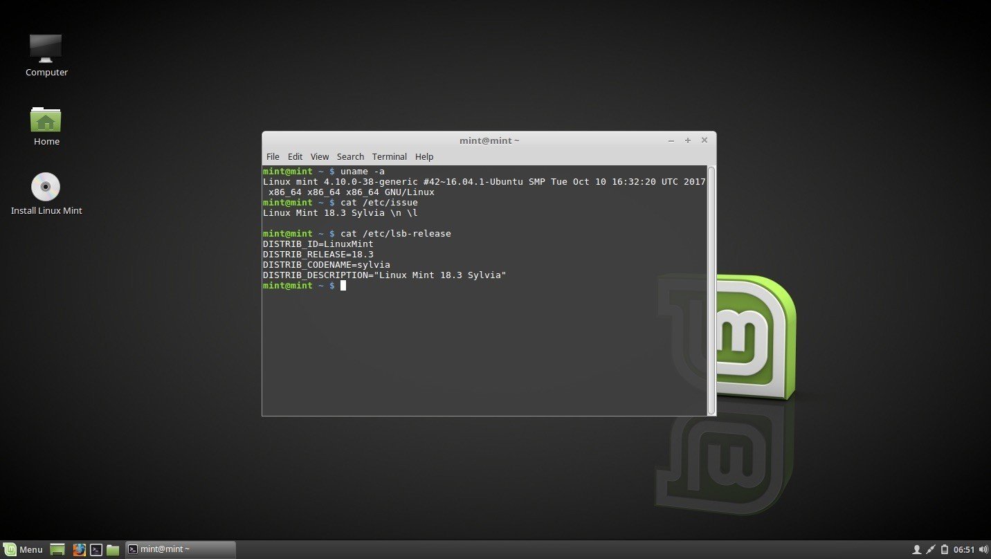Viewport: 991px width, 559px height.
Task: Click the Show Desktop panel icon
Action: pyautogui.click(x=57, y=549)
